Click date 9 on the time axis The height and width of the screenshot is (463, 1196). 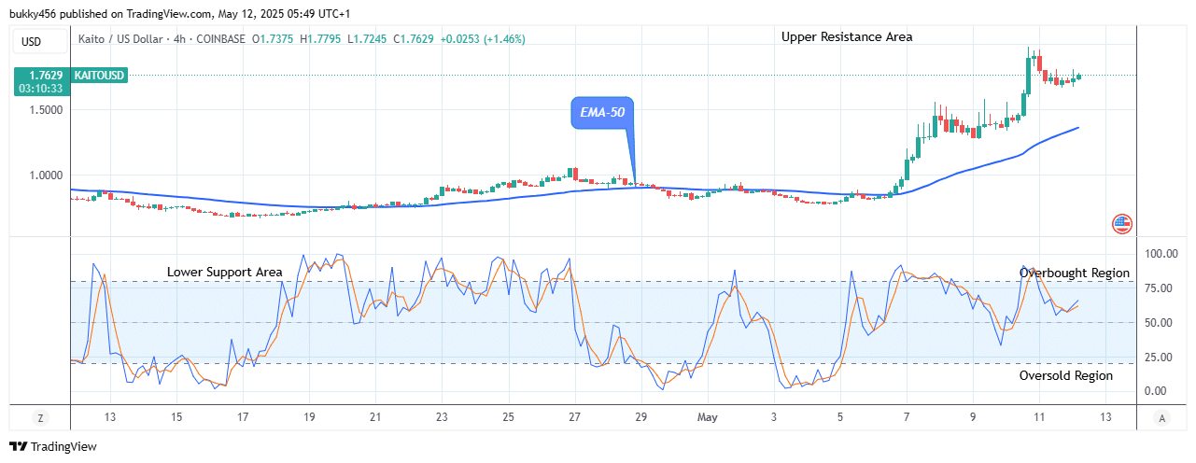pyautogui.click(x=972, y=417)
